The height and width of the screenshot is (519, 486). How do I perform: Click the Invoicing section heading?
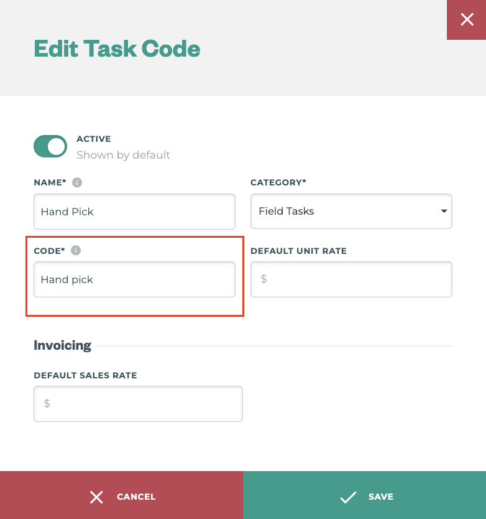click(x=62, y=345)
